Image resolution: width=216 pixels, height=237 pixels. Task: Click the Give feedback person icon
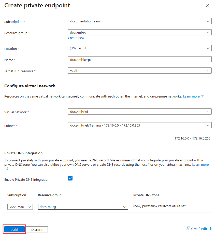pos(188,228)
